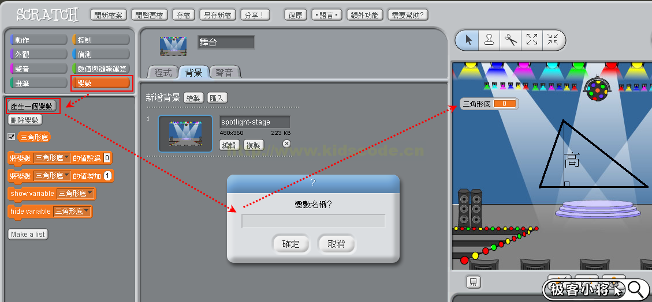The image size is (652, 302).
Task: Toggle the 三角形底 variable checkbox
Action: tap(12, 137)
